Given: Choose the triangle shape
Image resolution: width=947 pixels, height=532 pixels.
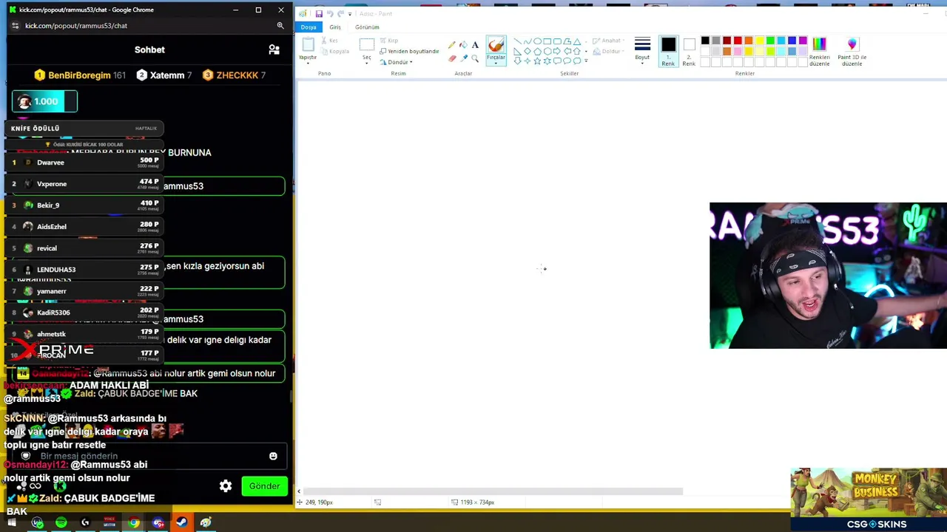Looking at the screenshot, I should pos(577,41).
